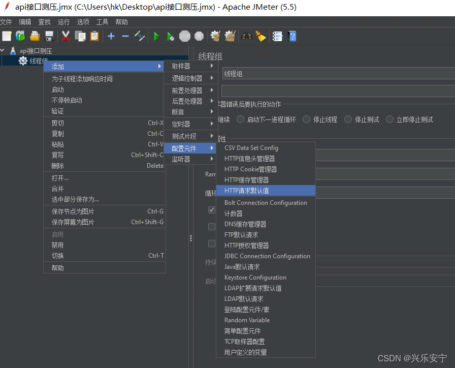
Task: Click the Toggle enable/disable icon
Action: [140, 36]
